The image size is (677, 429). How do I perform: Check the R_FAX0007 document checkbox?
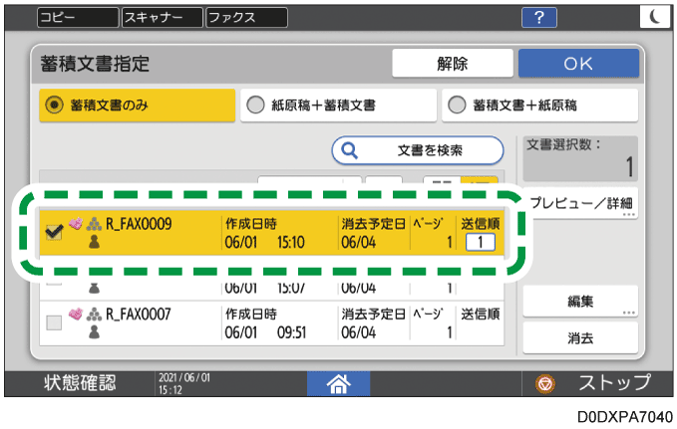pos(54,322)
